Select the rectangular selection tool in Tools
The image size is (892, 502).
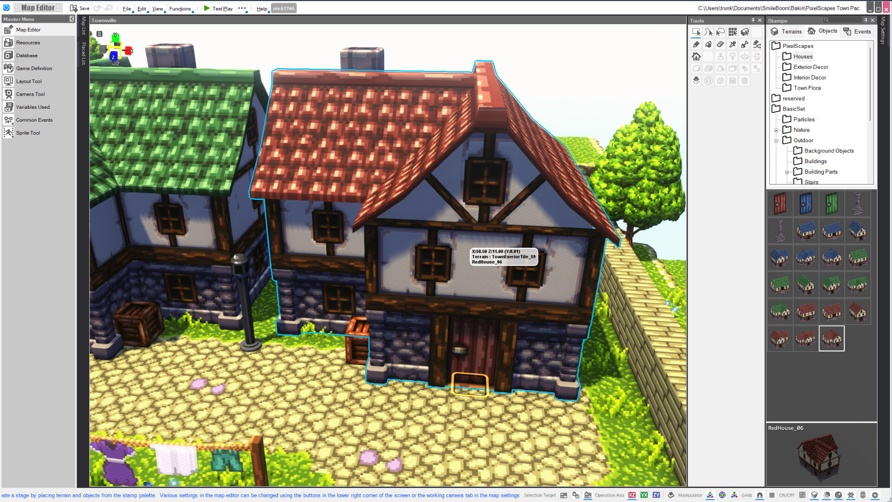tap(696, 33)
